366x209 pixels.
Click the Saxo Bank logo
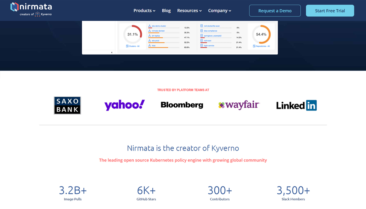[67, 105]
